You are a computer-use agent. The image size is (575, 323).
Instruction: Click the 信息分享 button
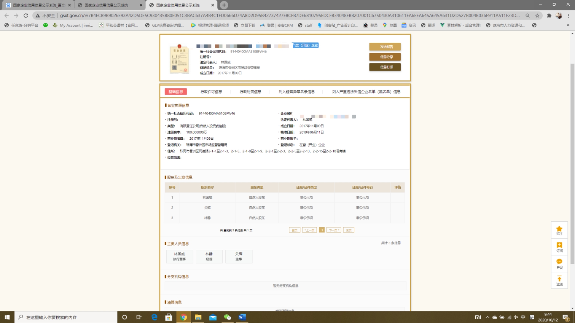point(385,57)
